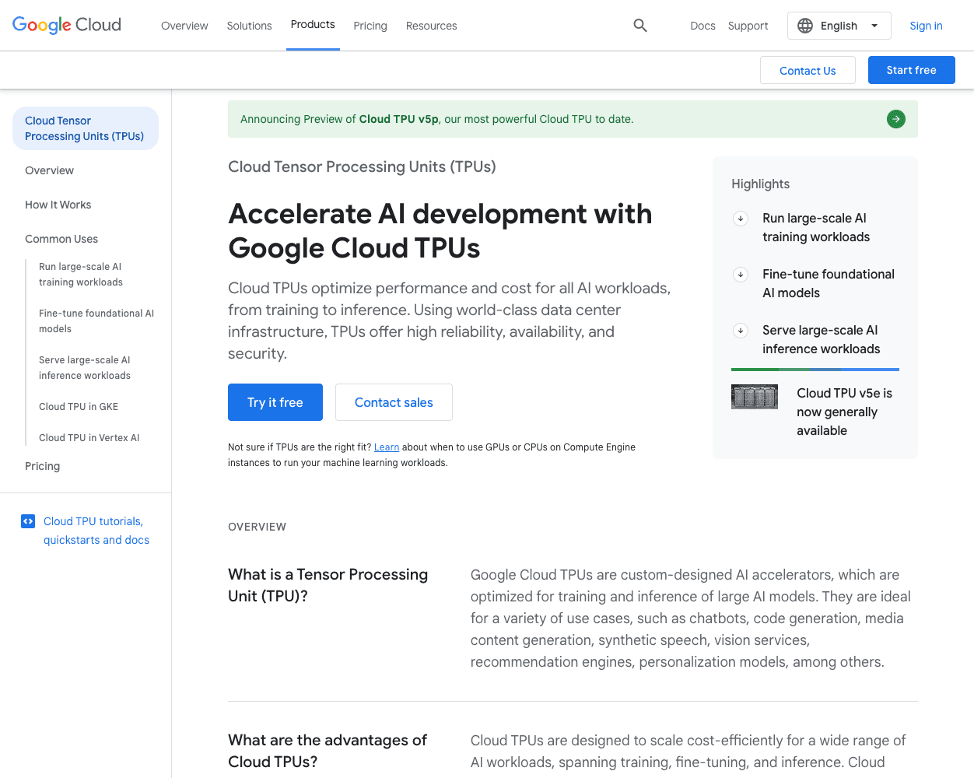Screen dimensions: 974x778
Task: Click the Google Cloud logo
Action: pos(67,25)
